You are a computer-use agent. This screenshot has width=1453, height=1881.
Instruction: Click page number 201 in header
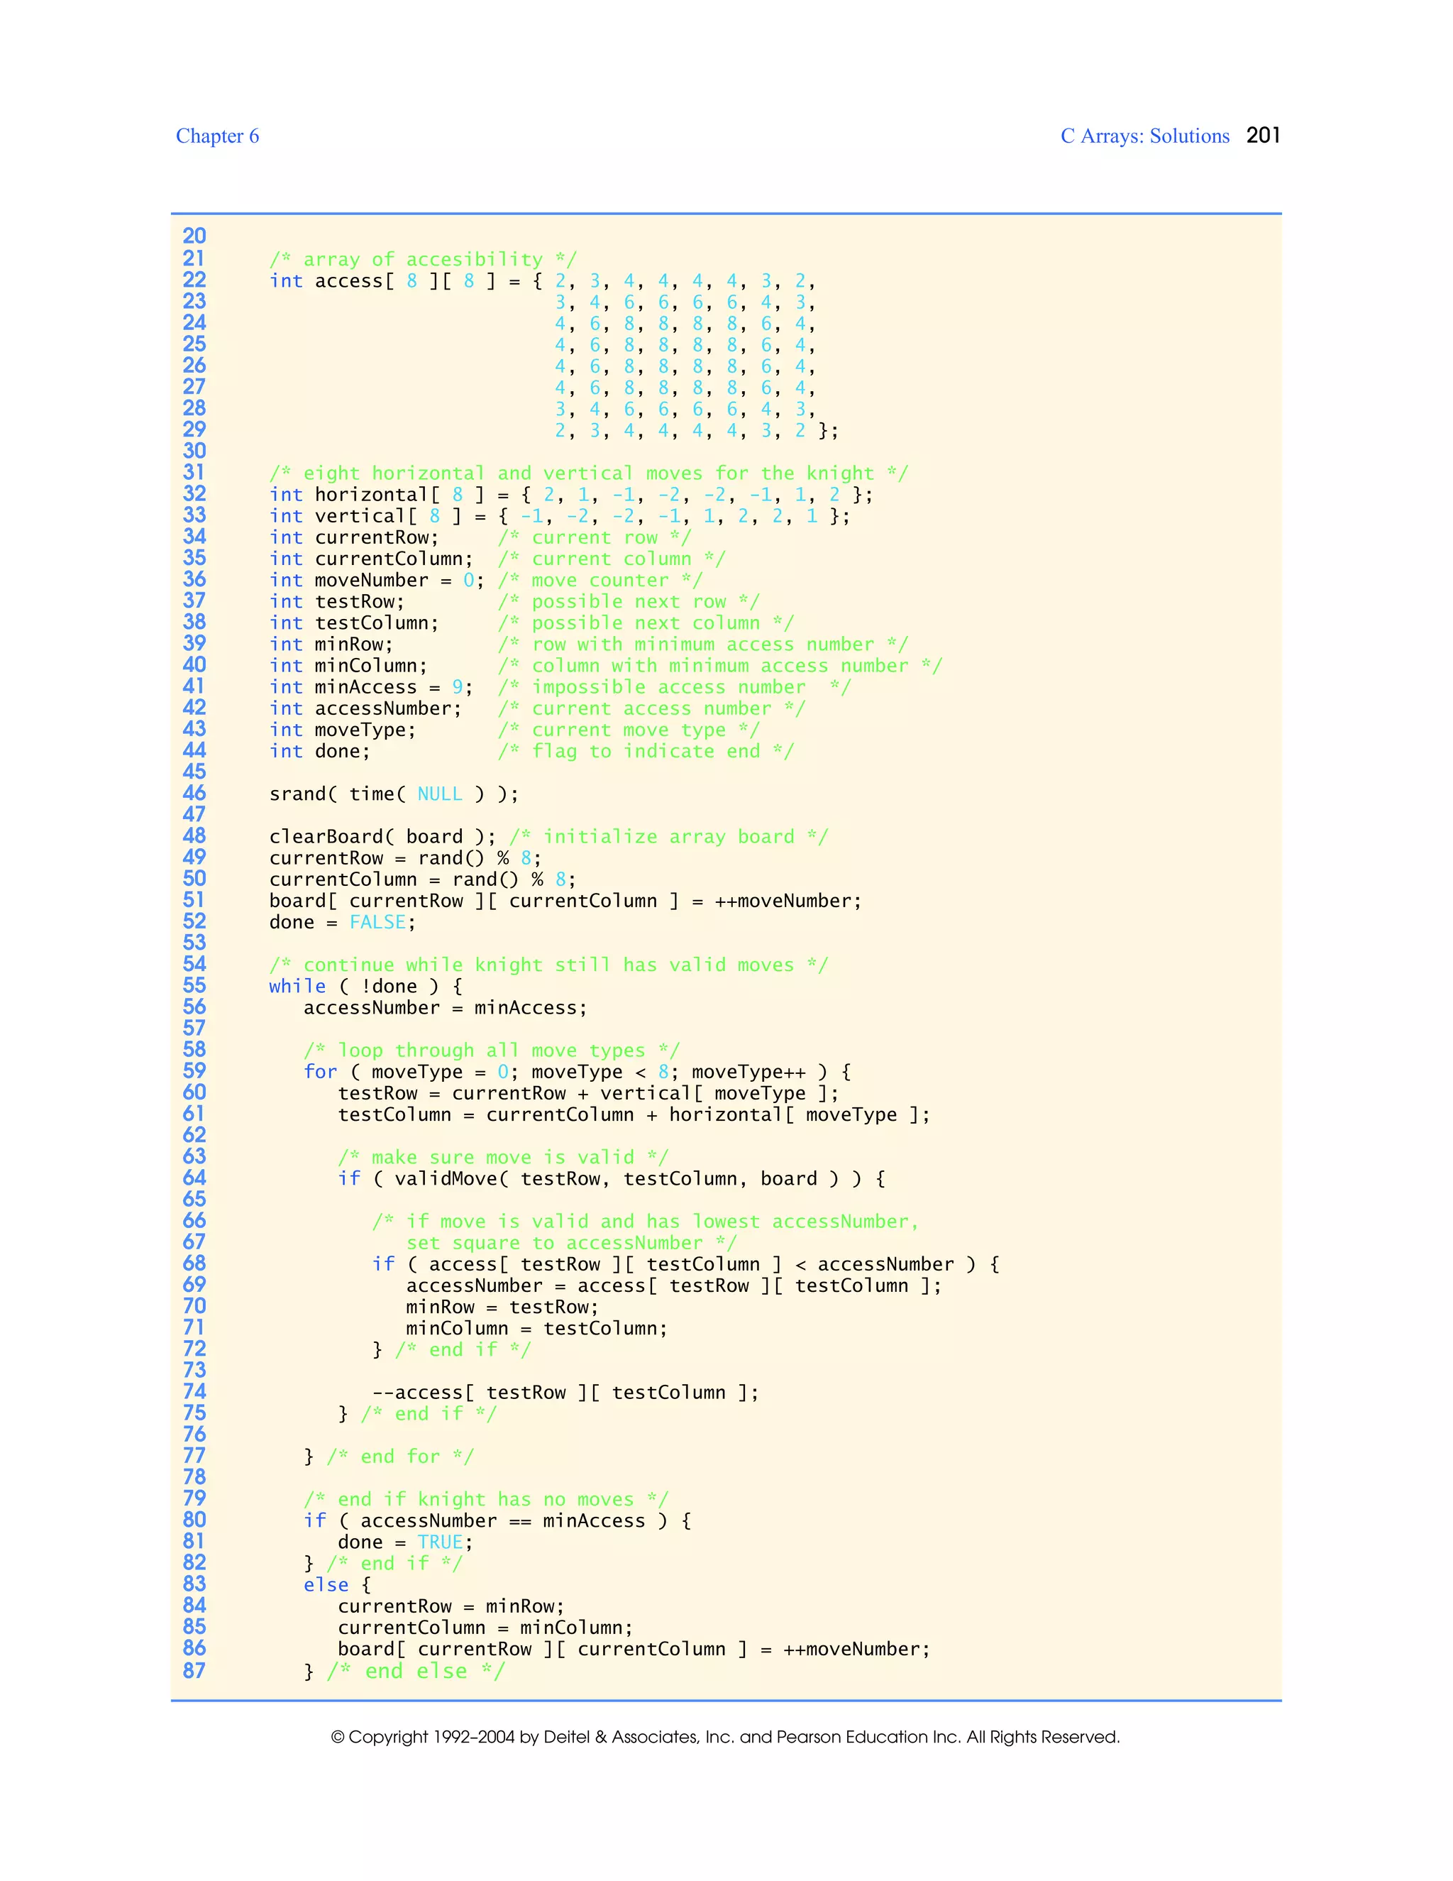click(x=1263, y=135)
